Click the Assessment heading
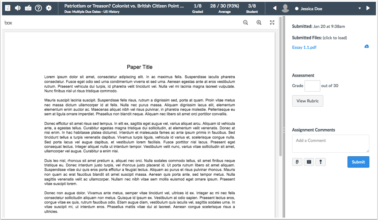378x220 pixels. (x=303, y=75)
